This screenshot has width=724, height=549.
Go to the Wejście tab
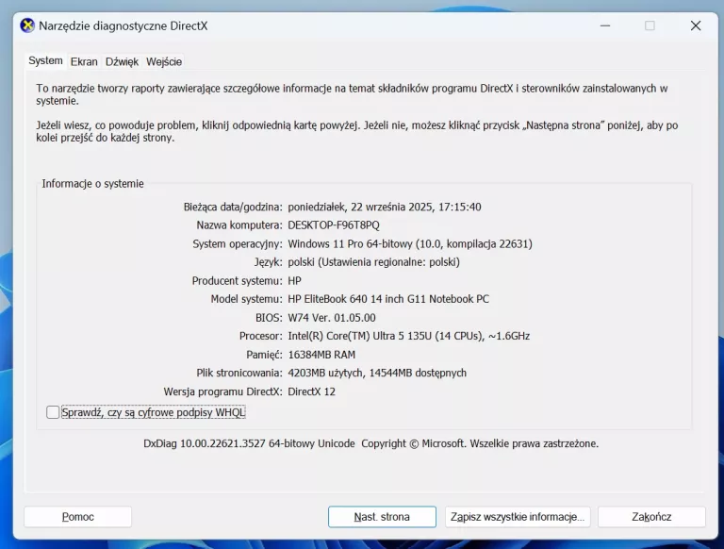click(164, 62)
